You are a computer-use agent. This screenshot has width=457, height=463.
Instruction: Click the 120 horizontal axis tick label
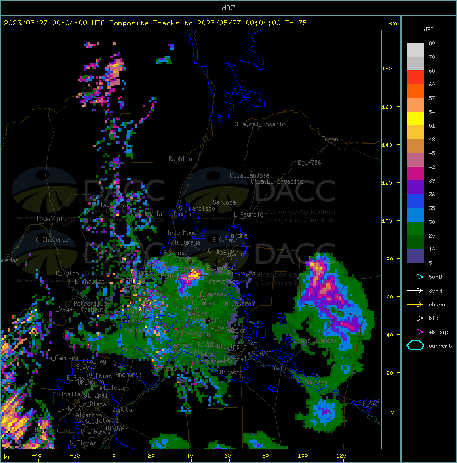pyautogui.click(x=341, y=456)
